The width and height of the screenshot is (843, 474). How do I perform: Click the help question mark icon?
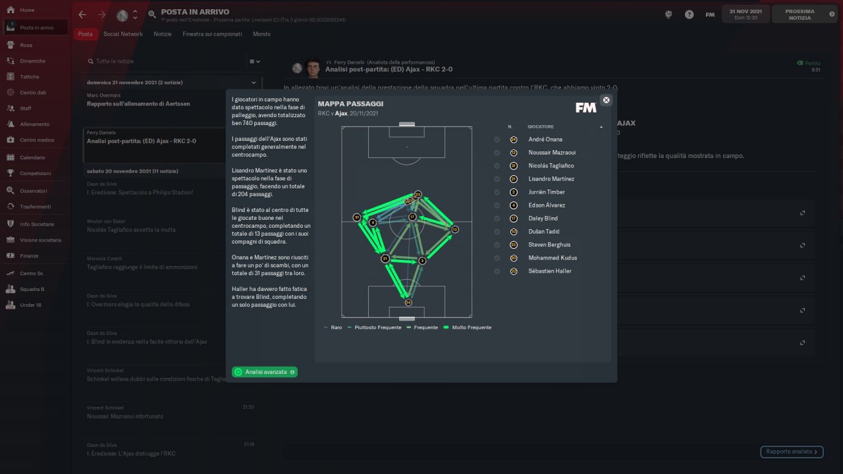pos(689,14)
